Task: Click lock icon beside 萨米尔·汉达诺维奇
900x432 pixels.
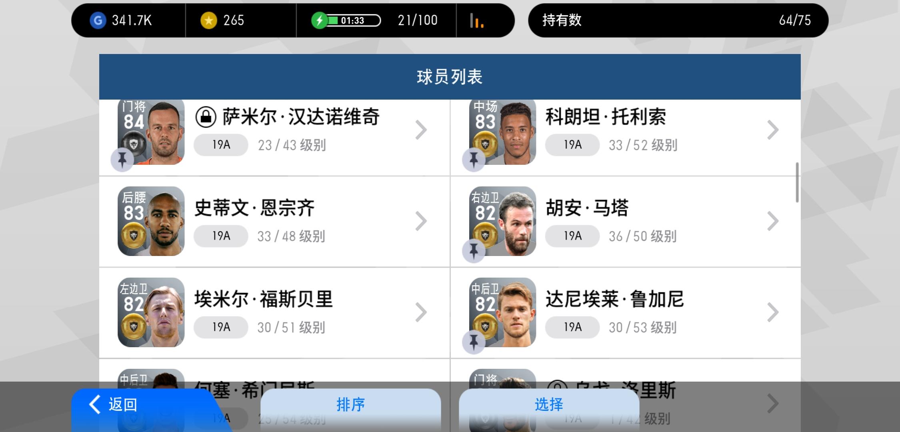Action: click(x=206, y=117)
